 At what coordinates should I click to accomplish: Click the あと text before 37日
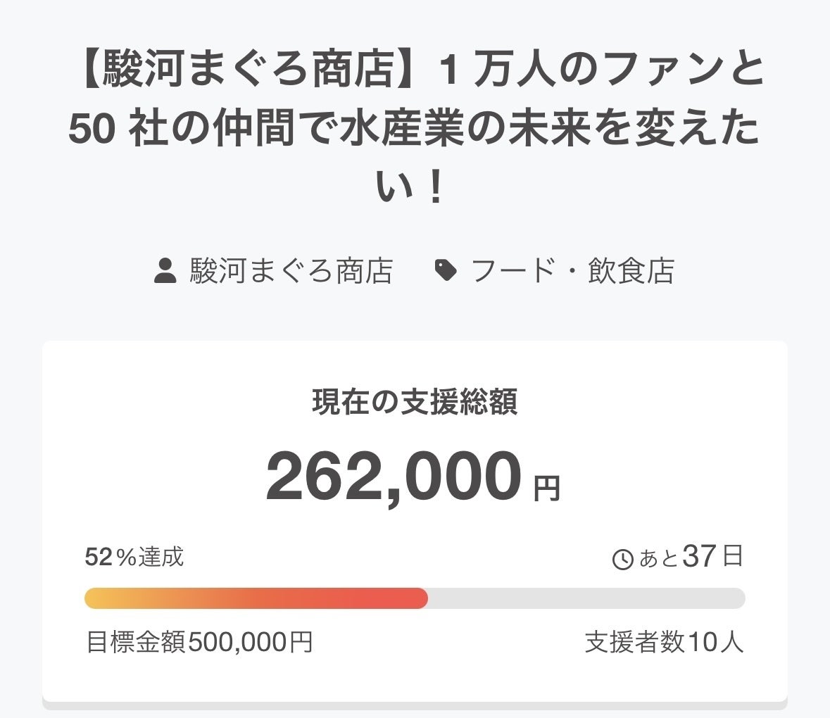coord(658,560)
